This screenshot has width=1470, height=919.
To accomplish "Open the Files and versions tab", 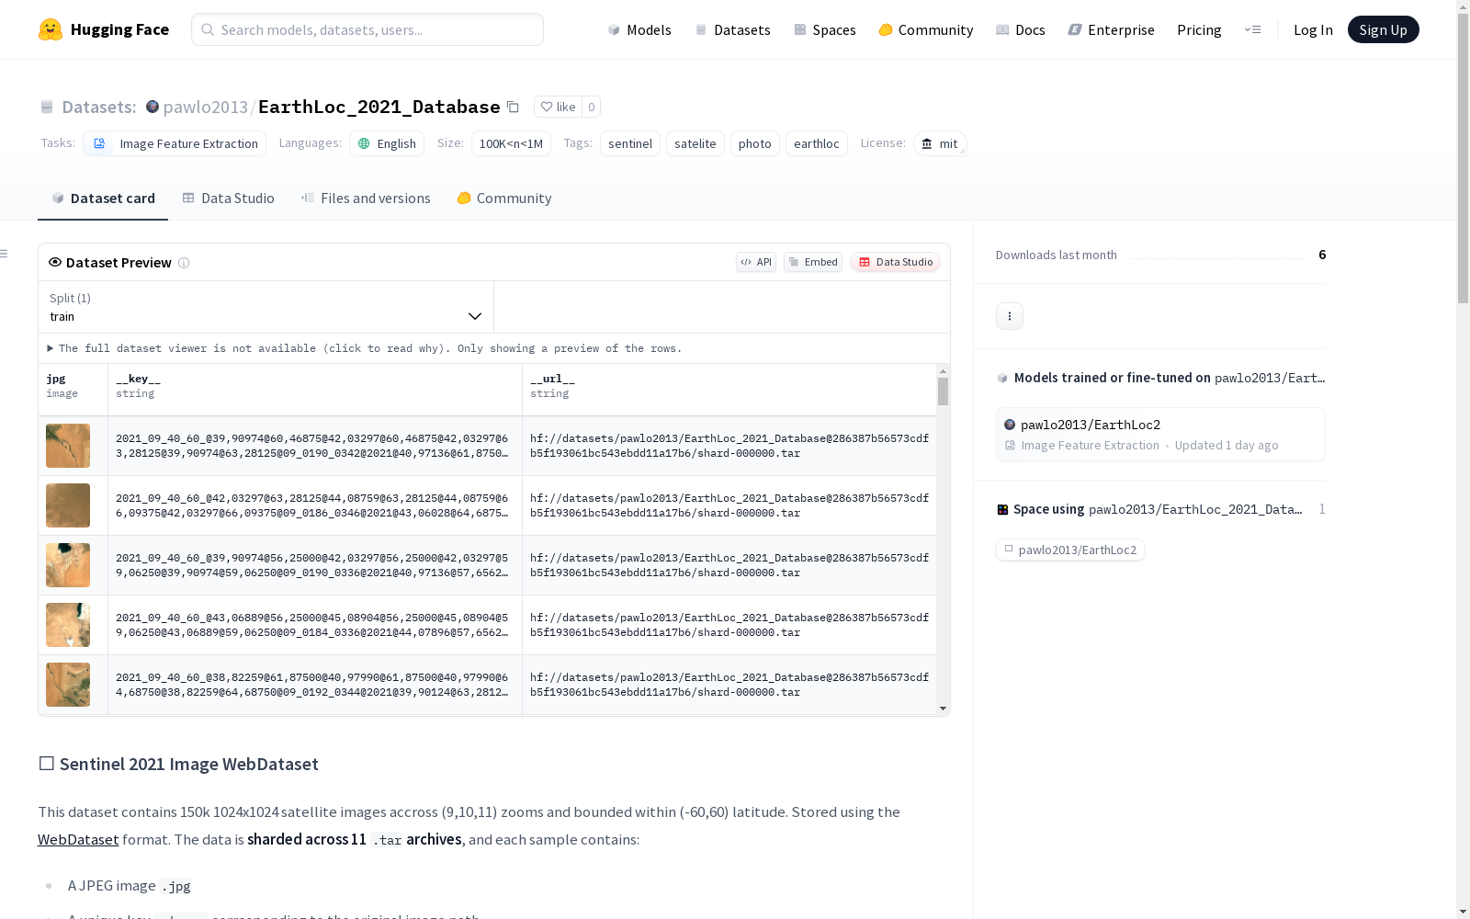I will (x=366, y=199).
